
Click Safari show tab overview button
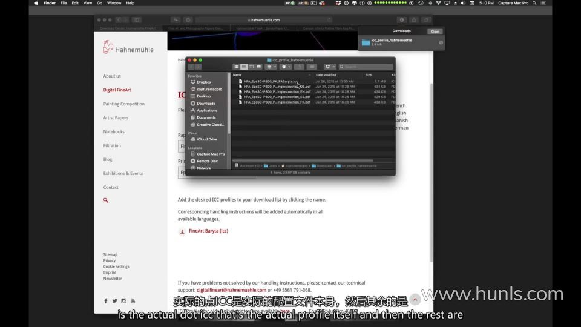[x=426, y=20]
